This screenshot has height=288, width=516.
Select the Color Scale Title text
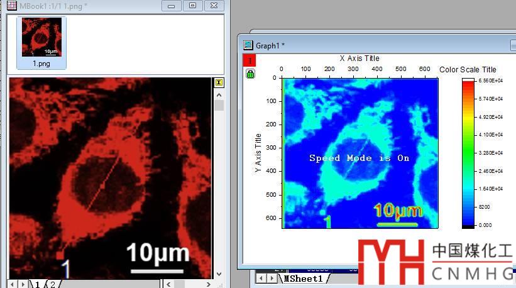(468, 69)
